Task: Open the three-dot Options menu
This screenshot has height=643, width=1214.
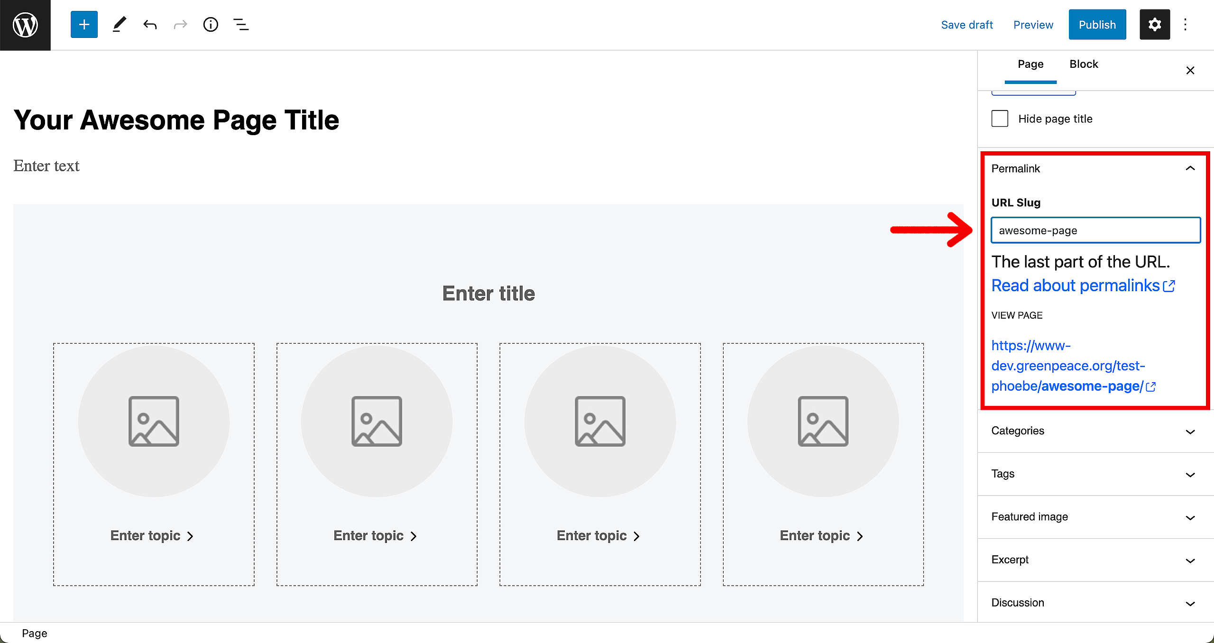Action: click(x=1185, y=25)
